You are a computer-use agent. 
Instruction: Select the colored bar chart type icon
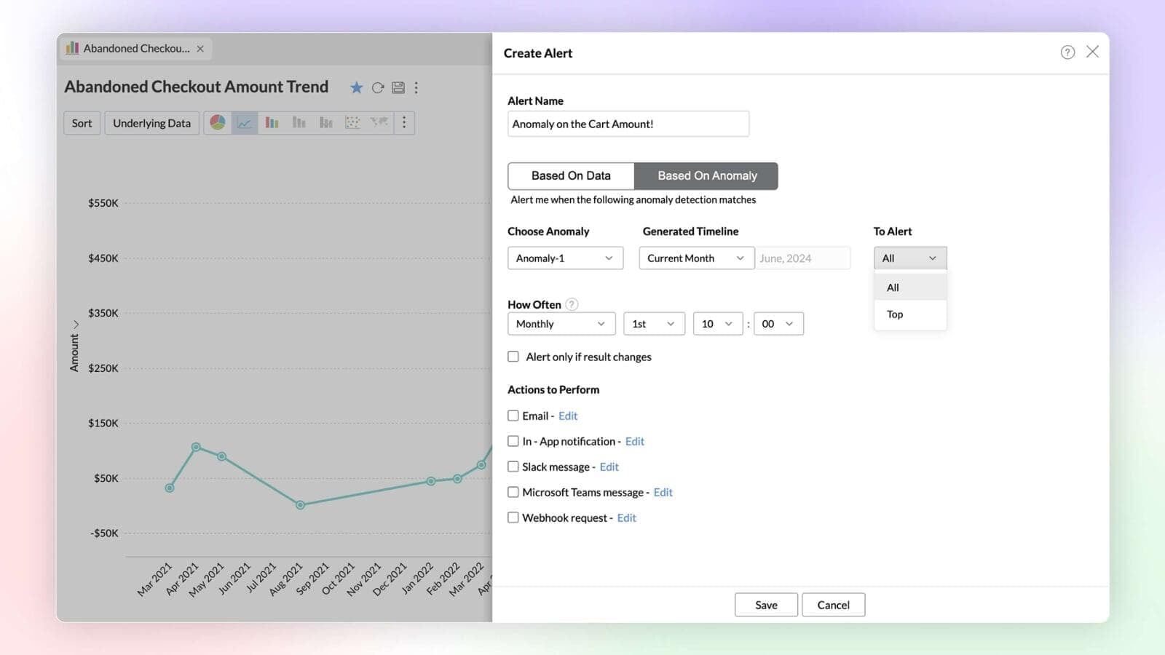[x=272, y=122]
